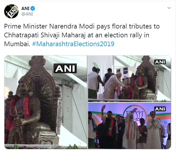The image size is (176, 152).
Task: Open the #MaharashtraElections2019 hashtag
Action: click(x=73, y=44)
